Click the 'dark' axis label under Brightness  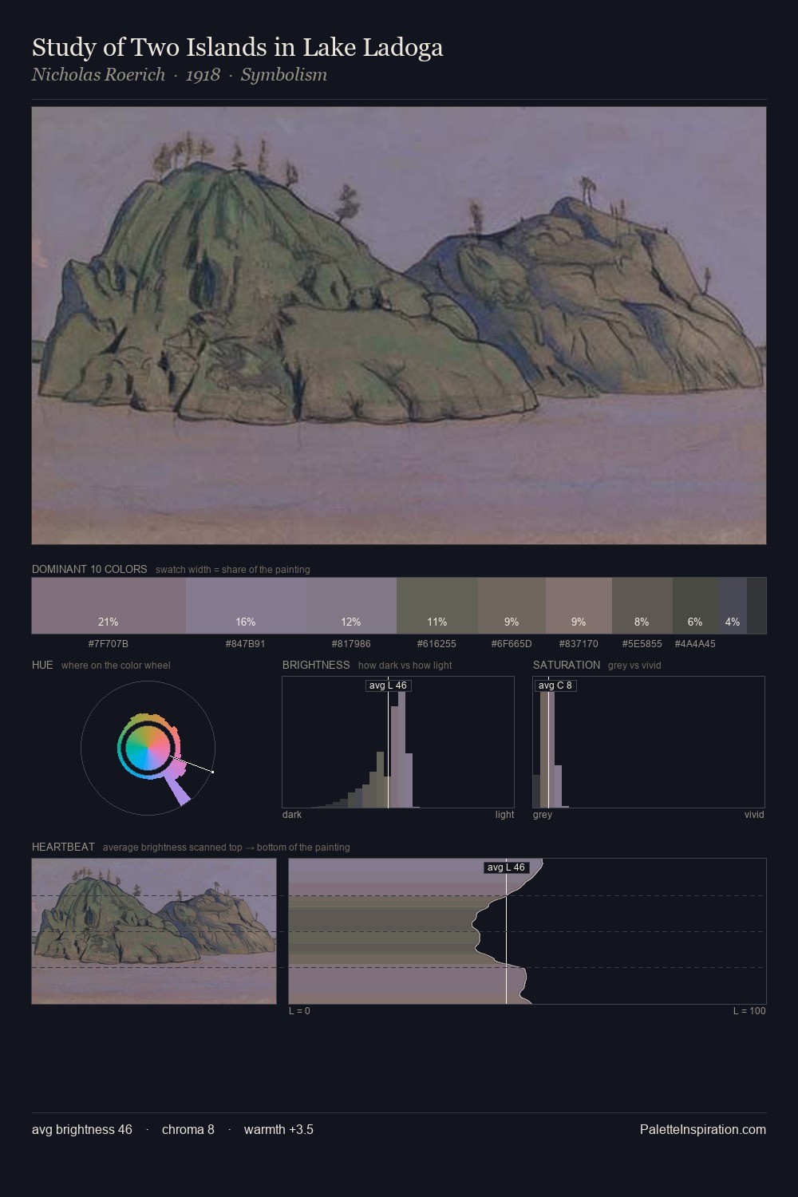(x=292, y=815)
